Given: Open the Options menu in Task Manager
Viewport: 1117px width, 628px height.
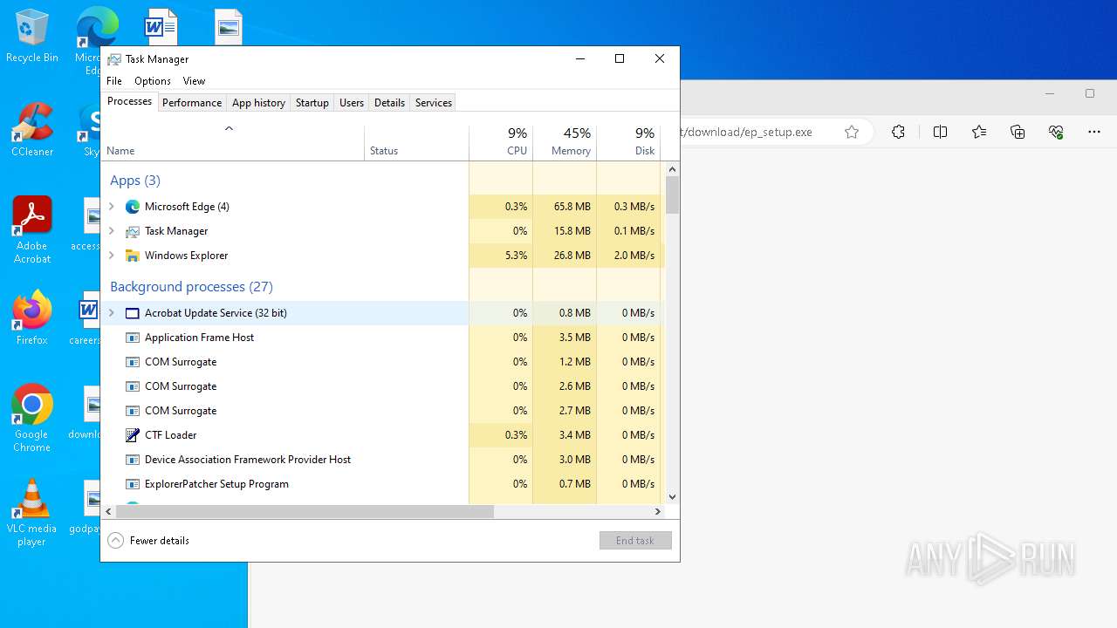Looking at the screenshot, I should pyautogui.click(x=153, y=81).
